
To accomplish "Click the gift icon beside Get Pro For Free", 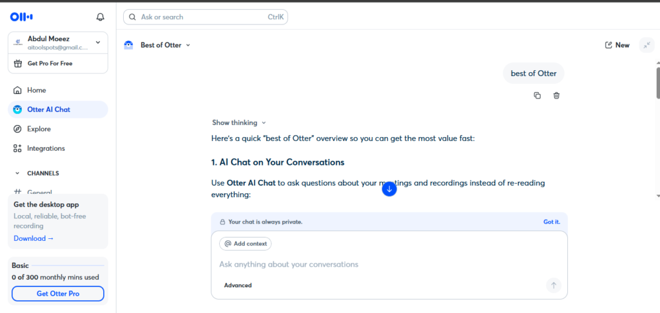I will (17, 64).
